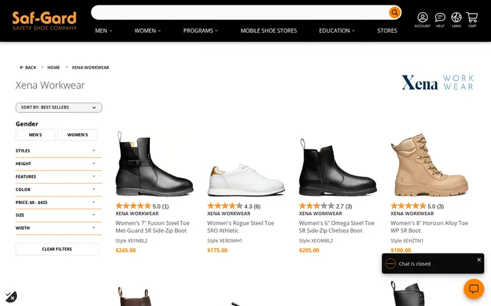The height and width of the screenshot is (306, 491).
Task: Click the Xena Workwear page heading
Action: coord(50,85)
